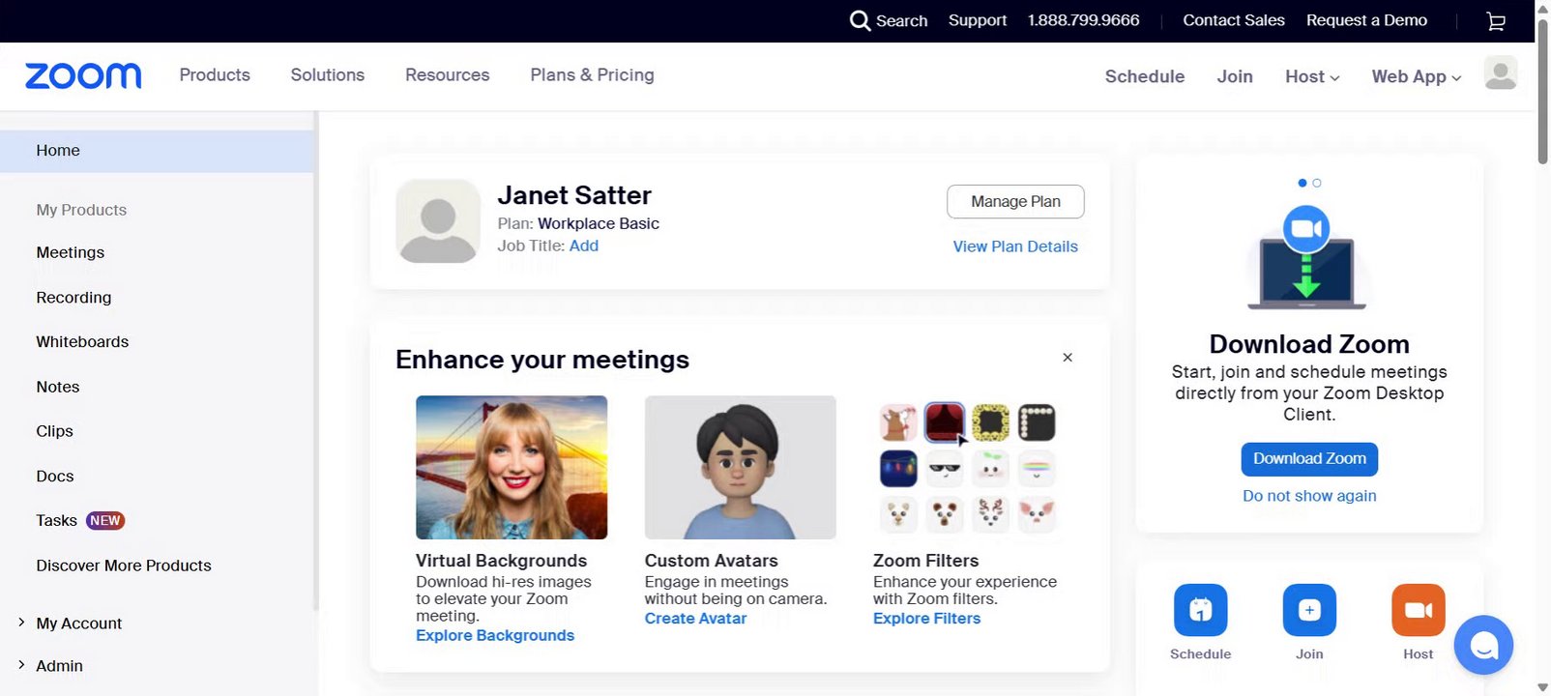Click the Download Zoom button
The image size is (1551, 696).
(1309, 459)
